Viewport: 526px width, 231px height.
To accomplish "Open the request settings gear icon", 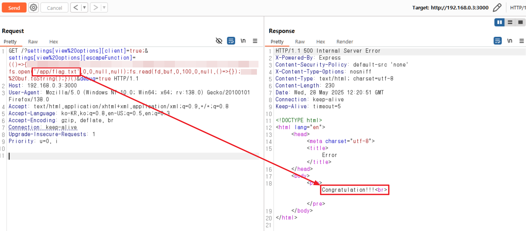I will [34, 8].
